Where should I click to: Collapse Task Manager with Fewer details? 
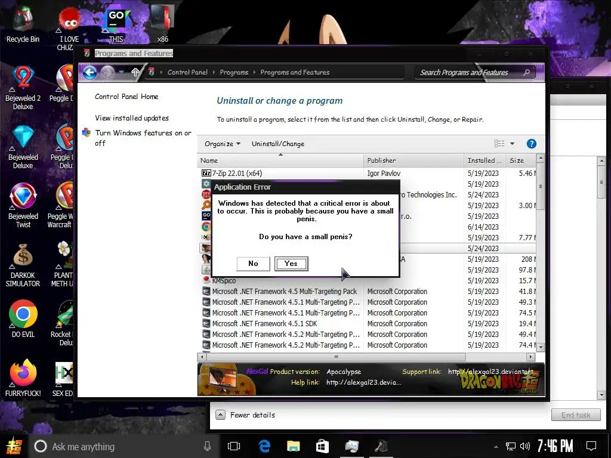click(245, 415)
